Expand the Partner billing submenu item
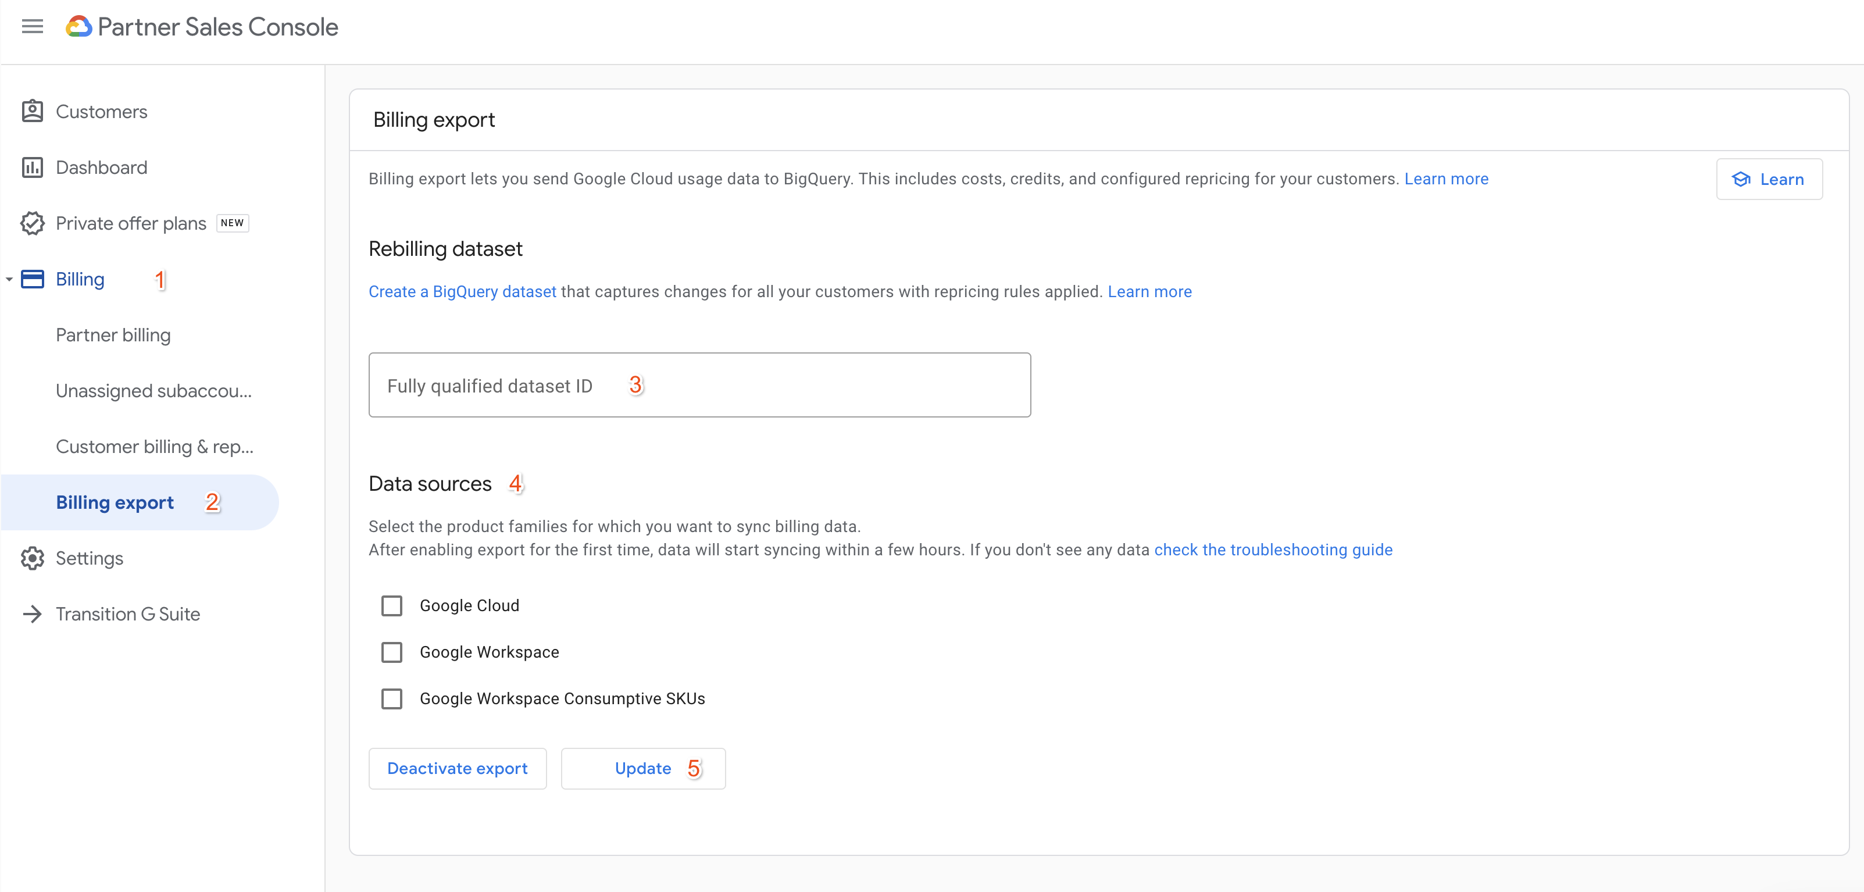 [113, 334]
